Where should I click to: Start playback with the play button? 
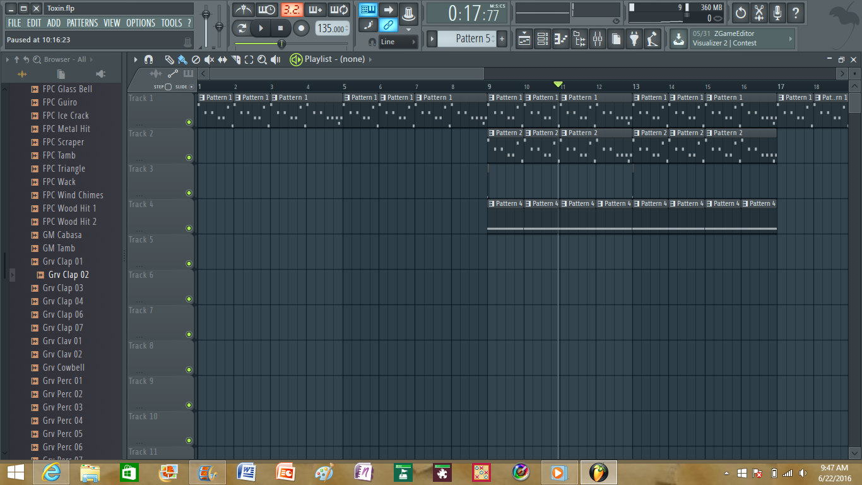click(x=261, y=28)
